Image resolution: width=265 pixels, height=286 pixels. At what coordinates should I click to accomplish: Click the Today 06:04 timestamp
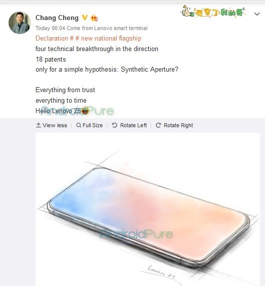(x=50, y=28)
